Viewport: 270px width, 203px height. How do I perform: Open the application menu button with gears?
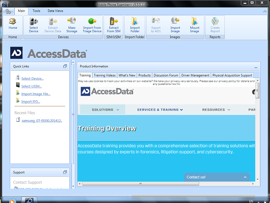coord(8,12)
